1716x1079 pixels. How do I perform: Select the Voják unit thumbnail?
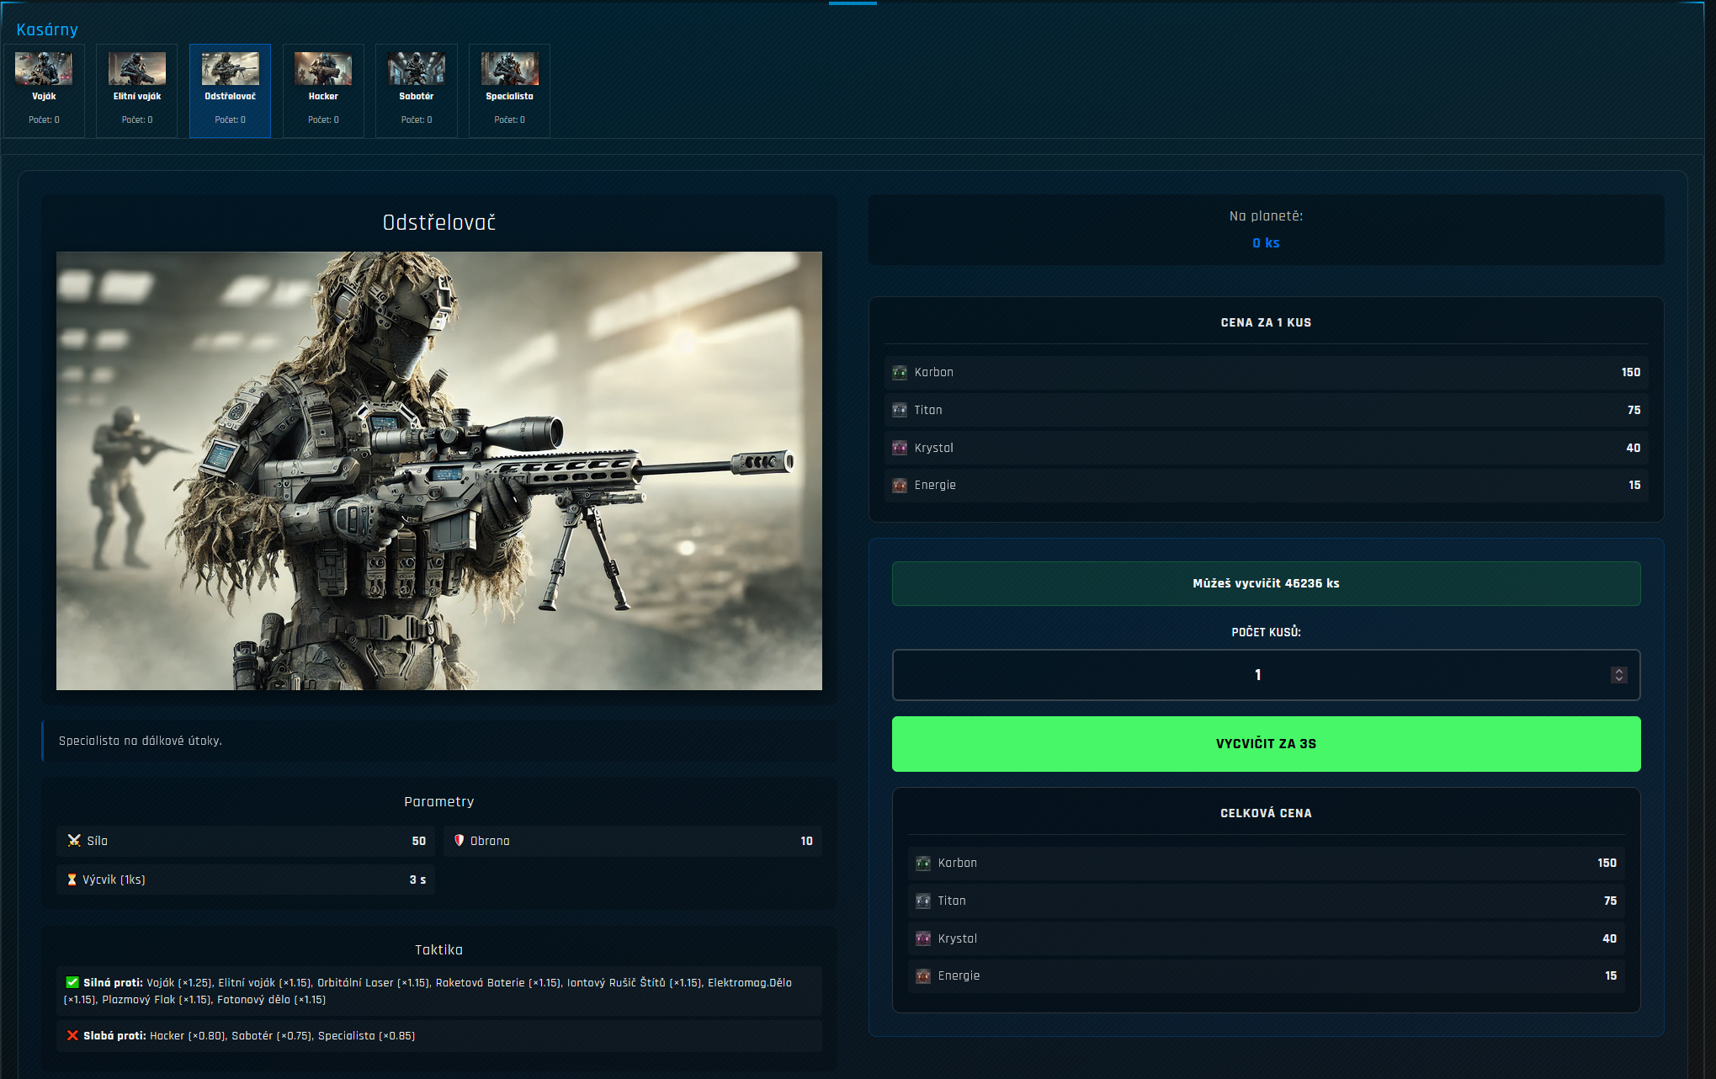[44, 69]
